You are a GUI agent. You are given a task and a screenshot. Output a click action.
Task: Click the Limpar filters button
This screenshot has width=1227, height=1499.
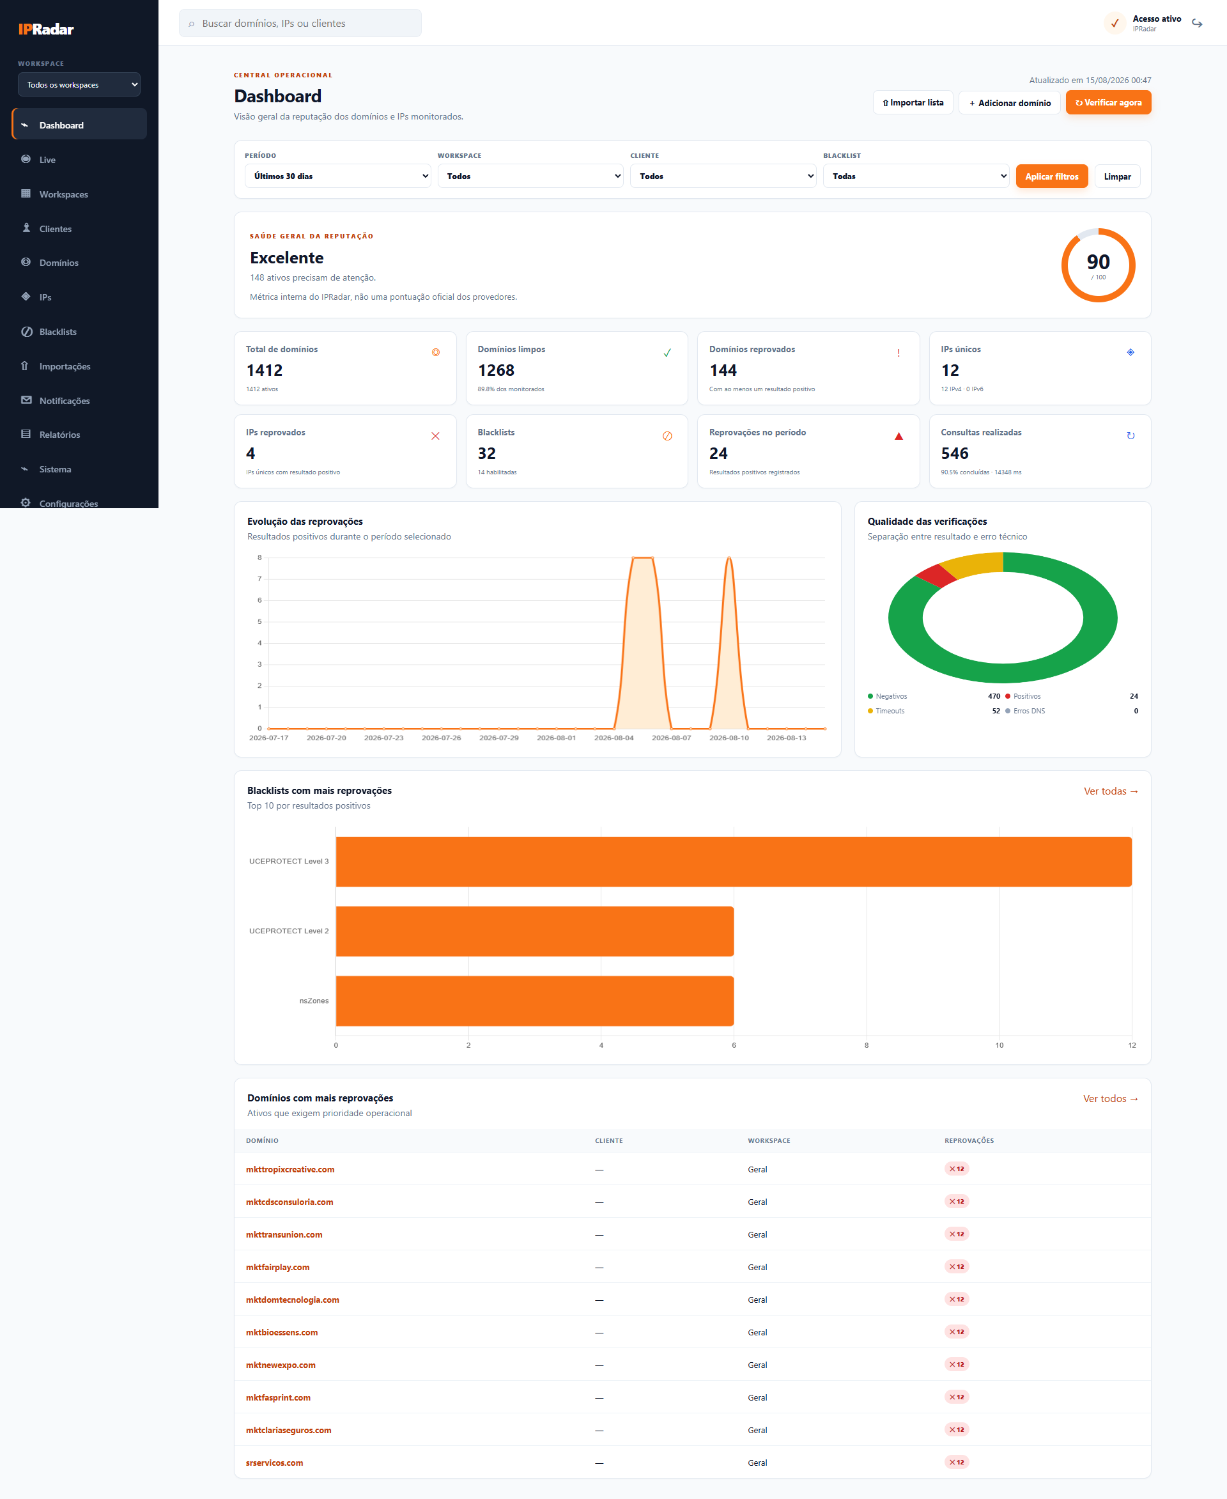pyautogui.click(x=1118, y=176)
